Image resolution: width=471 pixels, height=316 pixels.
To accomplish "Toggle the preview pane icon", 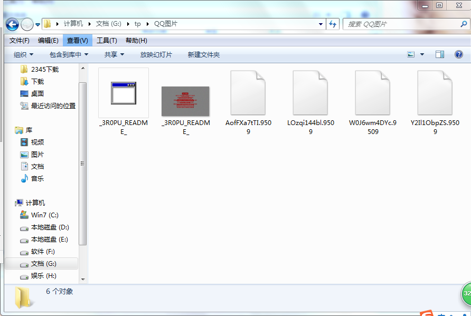I will pos(440,54).
